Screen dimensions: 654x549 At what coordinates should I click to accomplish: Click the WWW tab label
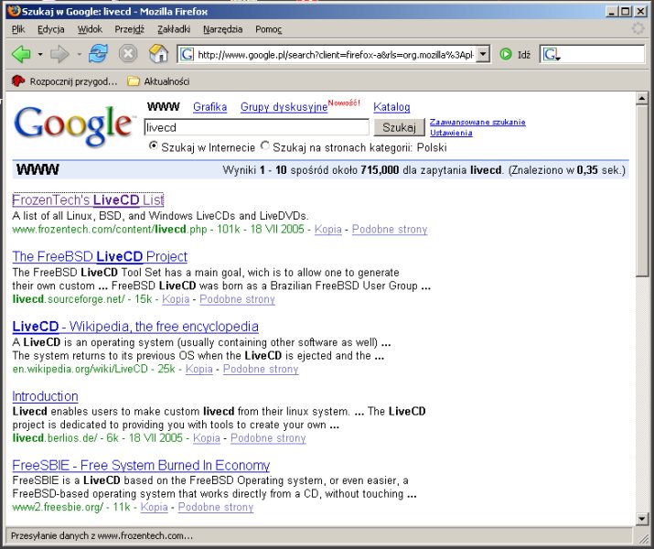click(x=163, y=107)
